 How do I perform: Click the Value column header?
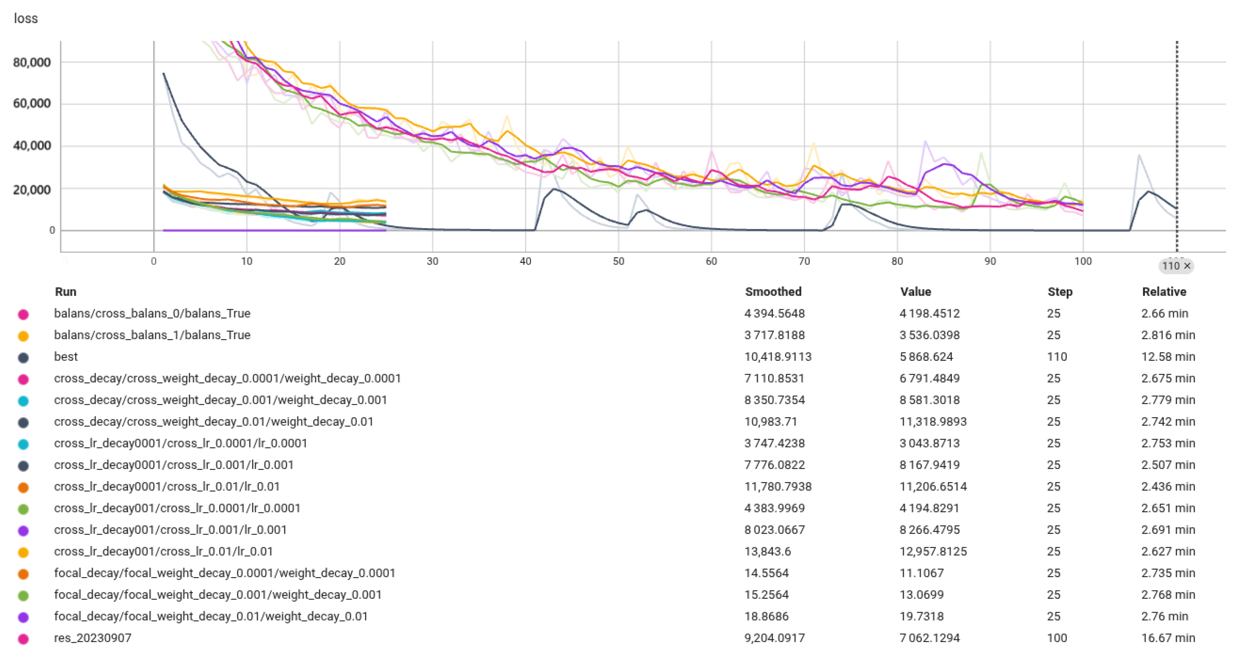click(x=915, y=292)
